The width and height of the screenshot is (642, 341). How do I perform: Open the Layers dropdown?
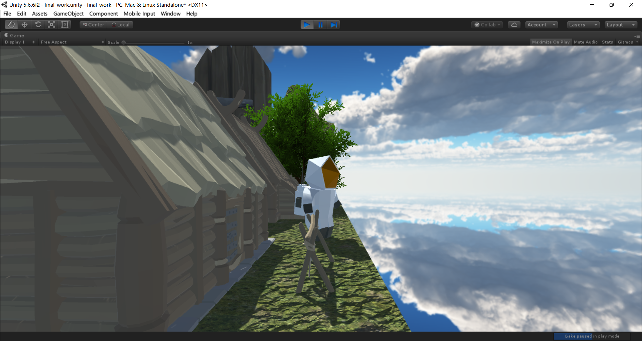pos(583,25)
